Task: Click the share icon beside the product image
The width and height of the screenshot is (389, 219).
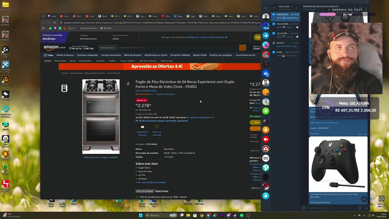Action: click(128, 83)
